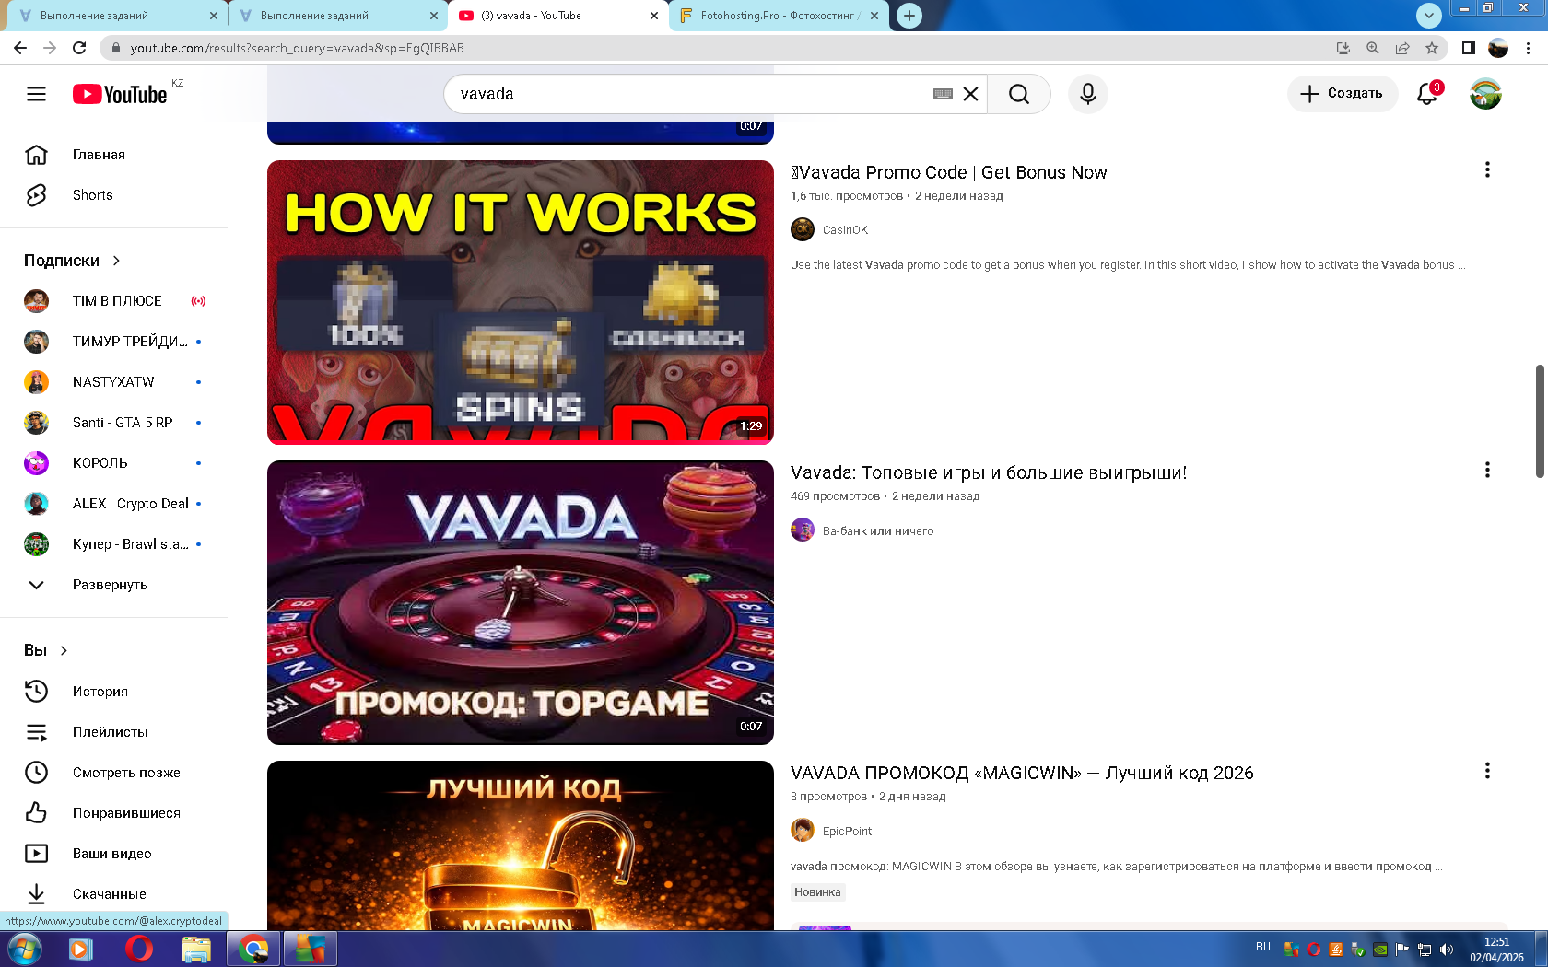The image size is (1548, 967).
Task: Bookmark this page with the star
Action: pos(1432,48)
